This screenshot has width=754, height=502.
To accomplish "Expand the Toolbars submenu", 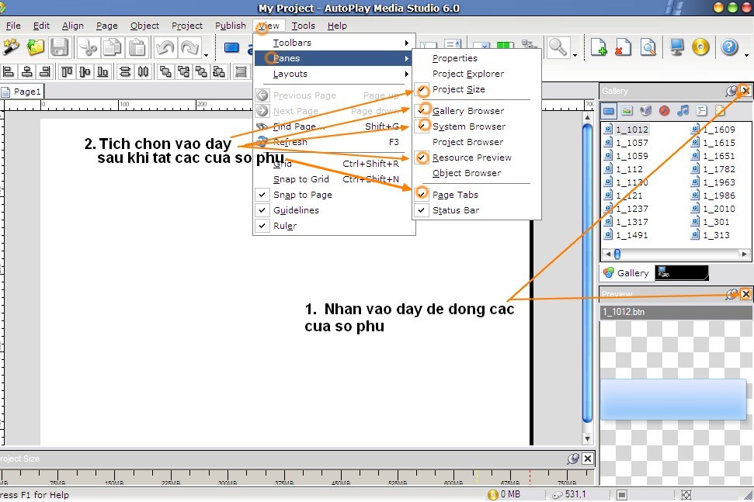I will point(334,43).
